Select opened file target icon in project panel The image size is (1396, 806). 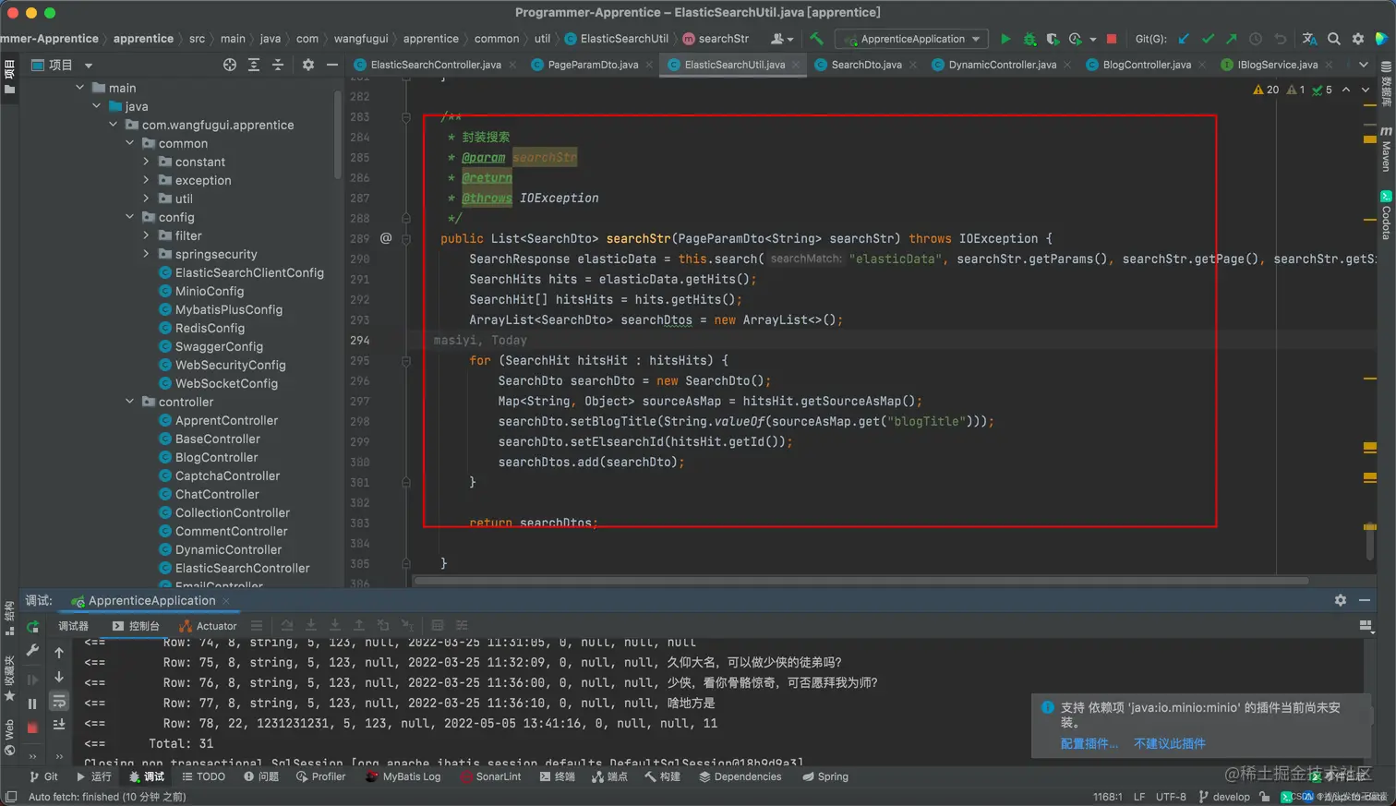[x=230, y=65]
